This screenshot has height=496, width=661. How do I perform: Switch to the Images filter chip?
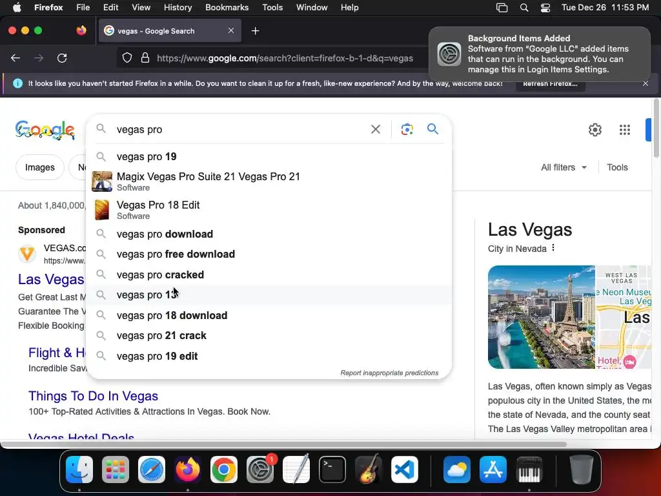pyautogui.click(x=40, y=167)
